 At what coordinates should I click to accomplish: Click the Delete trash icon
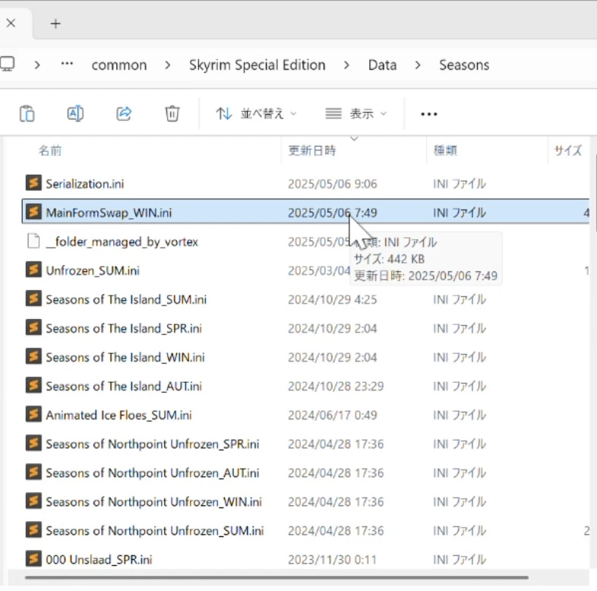pyautogui.click(x=172, y=113)
